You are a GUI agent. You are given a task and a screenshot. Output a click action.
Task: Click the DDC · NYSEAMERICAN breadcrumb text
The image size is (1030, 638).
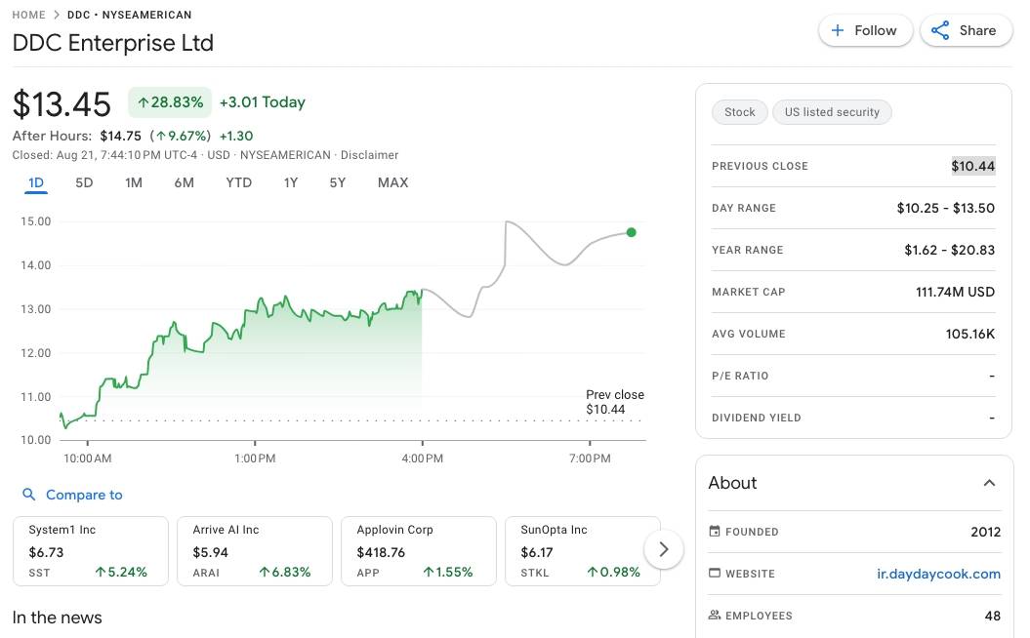(130, 15)
